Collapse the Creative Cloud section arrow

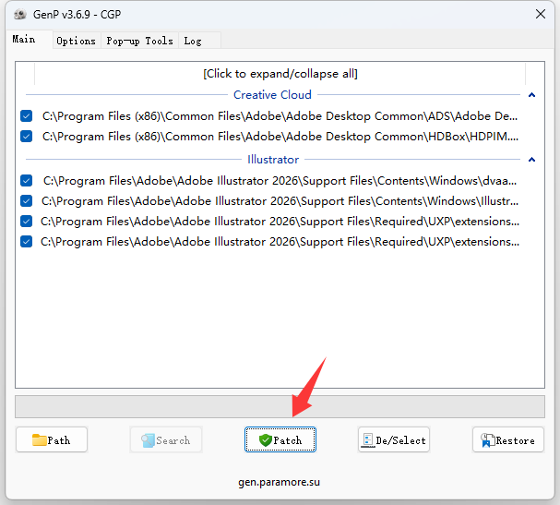coord(531,95)
